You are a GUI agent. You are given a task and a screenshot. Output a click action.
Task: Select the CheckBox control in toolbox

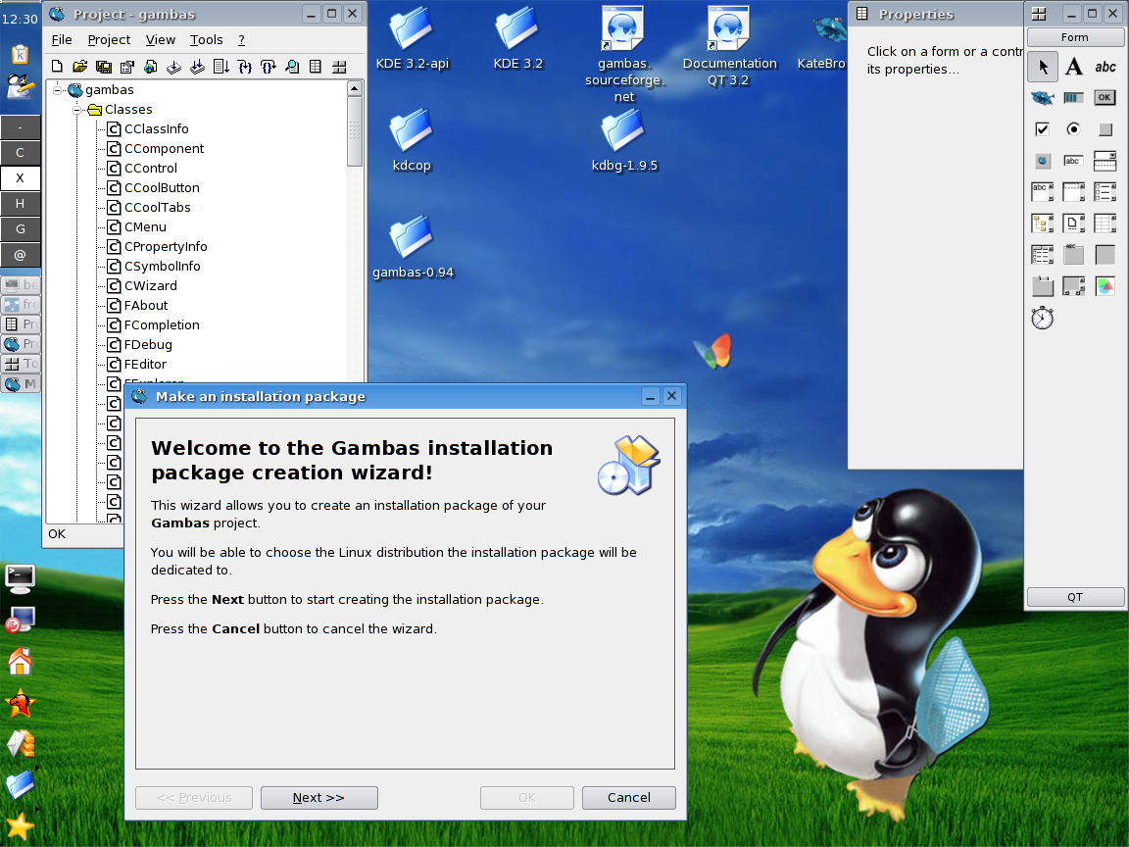(x=1042, y=128)
